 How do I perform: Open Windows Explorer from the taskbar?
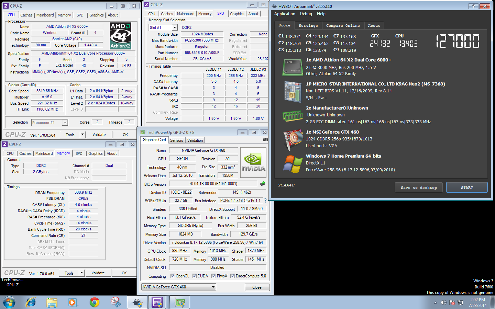coord(52,302)
